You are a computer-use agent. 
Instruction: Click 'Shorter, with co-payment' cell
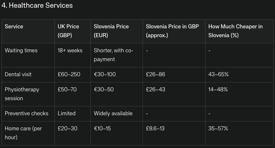pyautogui.click(x=113, y=55)
